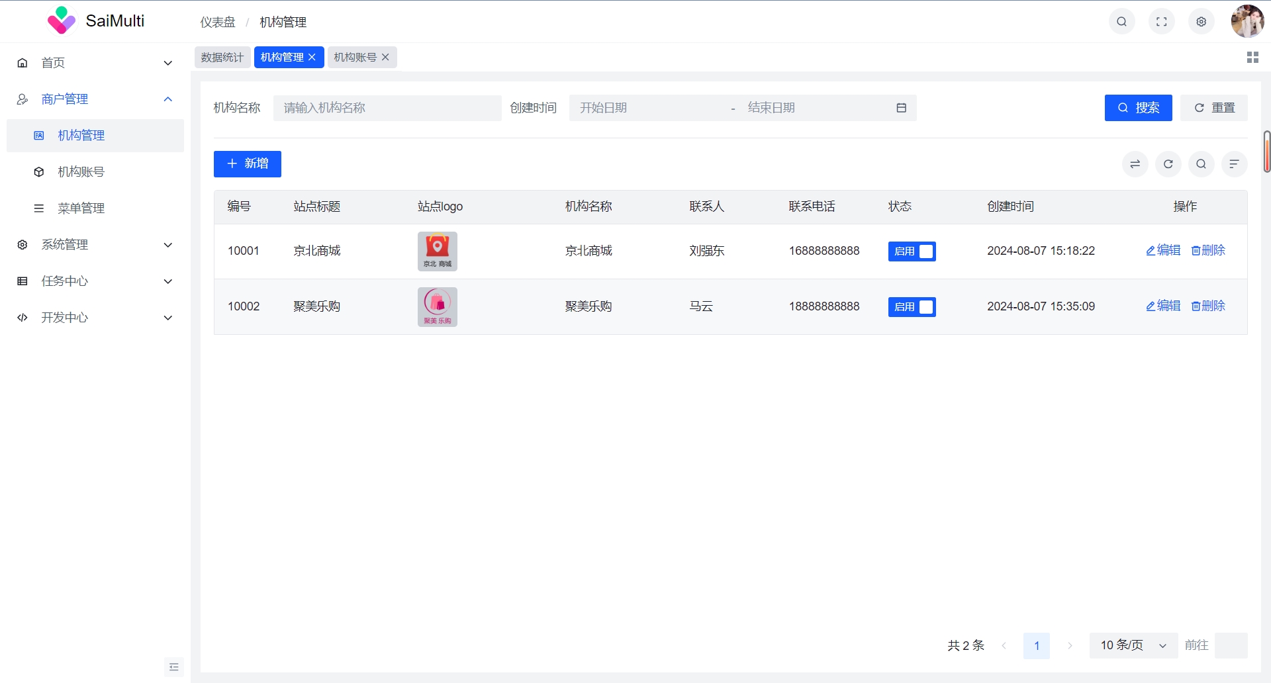Screen dimensions: 1271x683
Task: Open the tab grid menu icon
Action: (1252, 58)
